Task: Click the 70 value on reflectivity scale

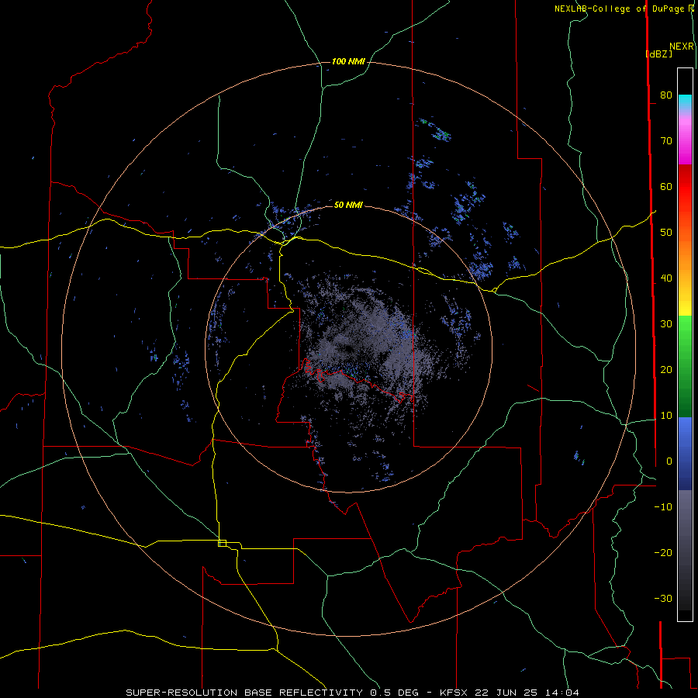Action: point(666,140)
